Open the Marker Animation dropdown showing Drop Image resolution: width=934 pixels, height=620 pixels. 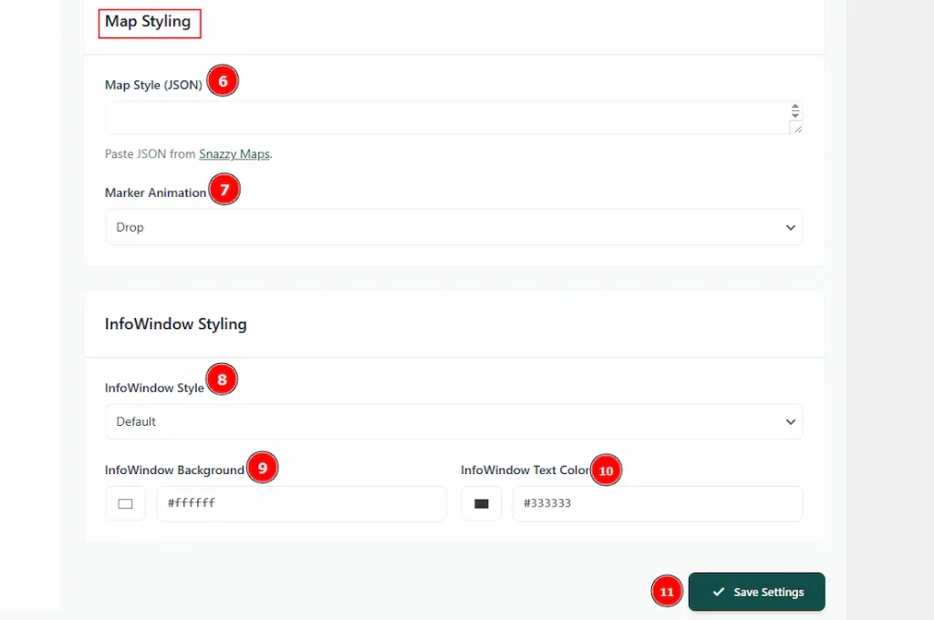click(x=453, y=227)
